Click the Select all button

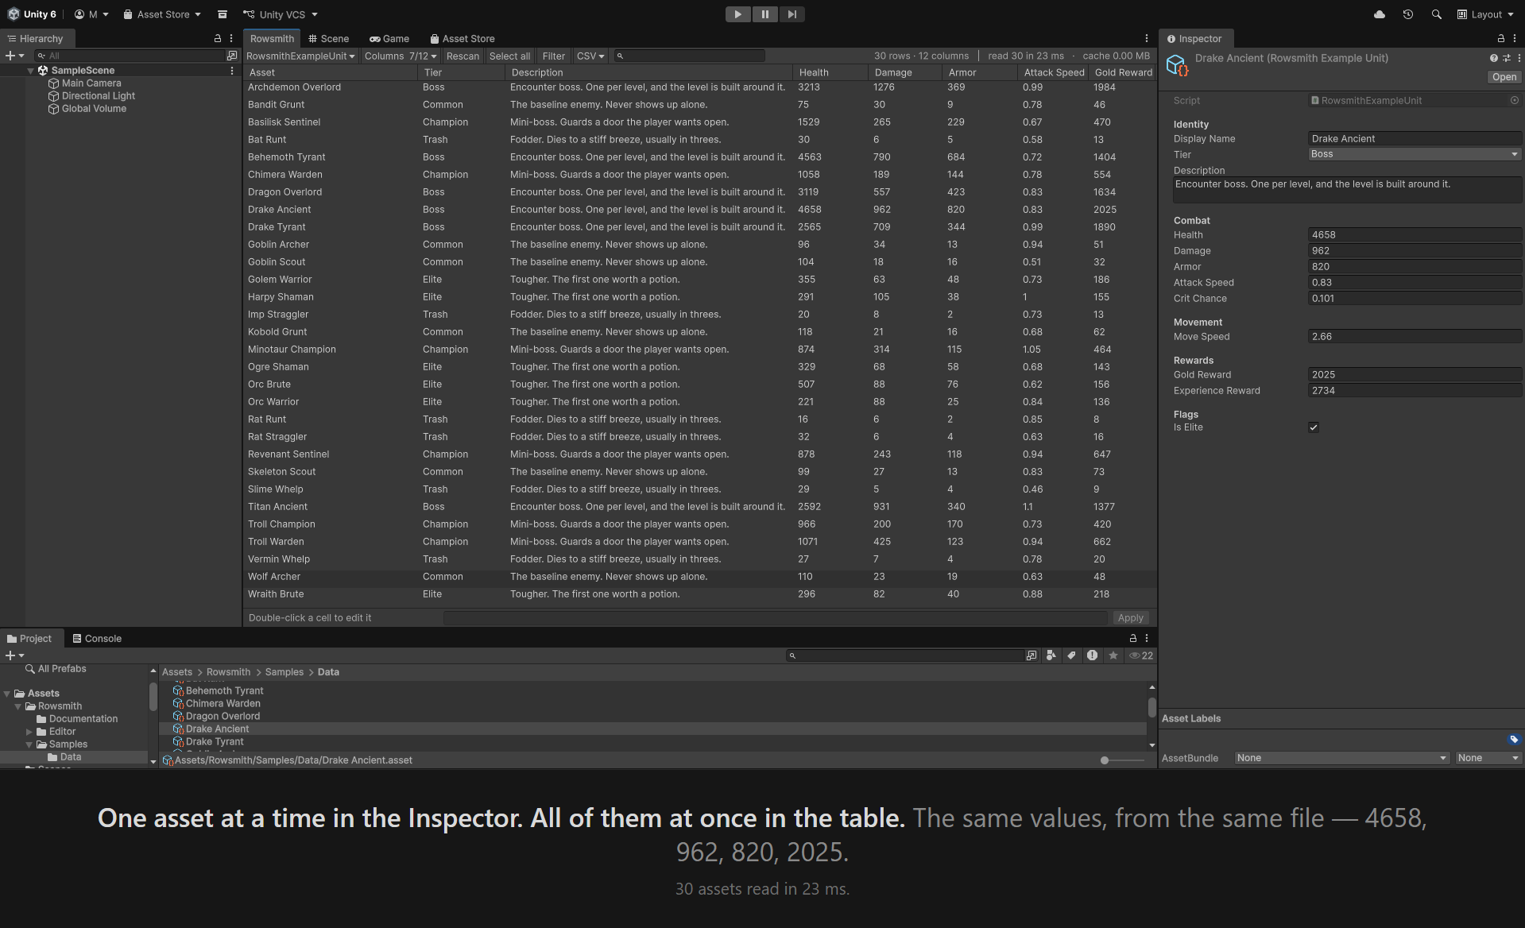pos(509,56)
